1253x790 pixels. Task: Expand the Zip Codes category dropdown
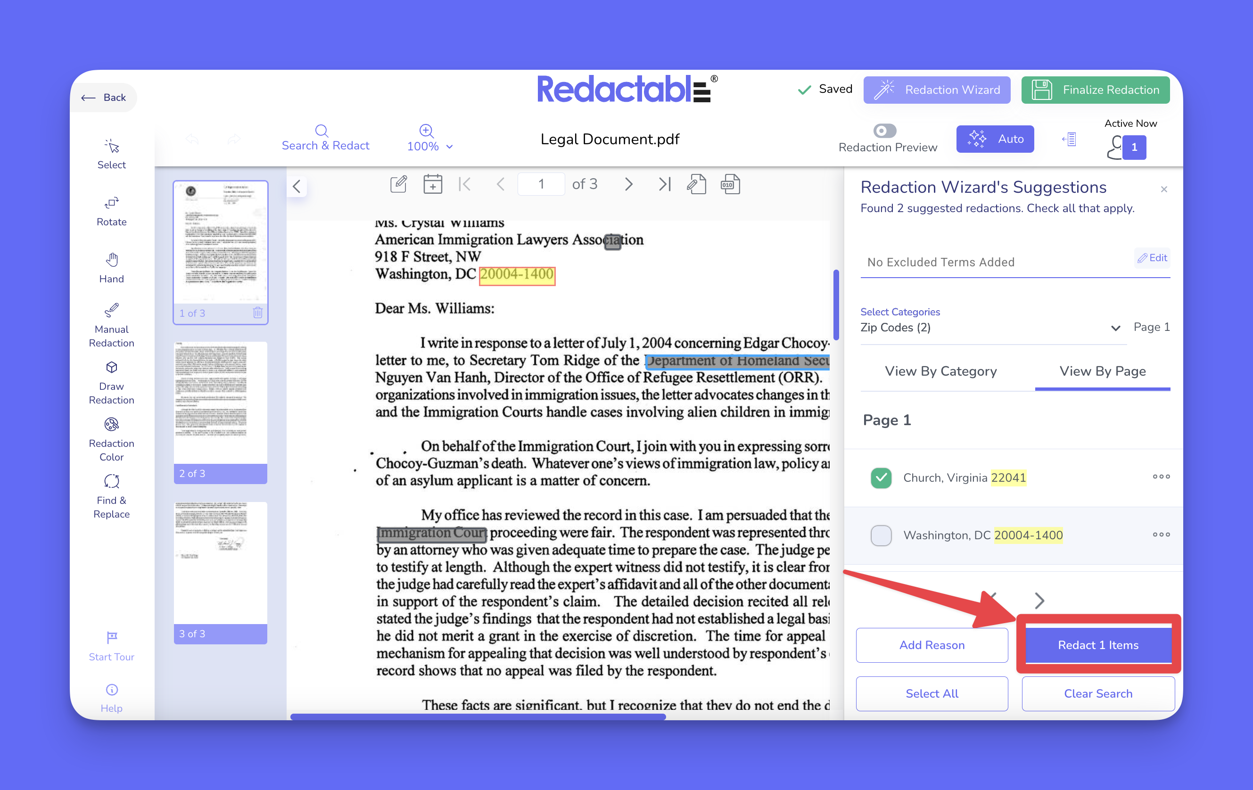coord(1115,327)
